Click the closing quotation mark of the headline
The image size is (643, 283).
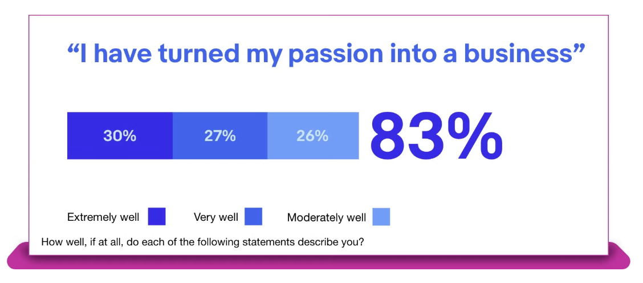click(579, 48)
